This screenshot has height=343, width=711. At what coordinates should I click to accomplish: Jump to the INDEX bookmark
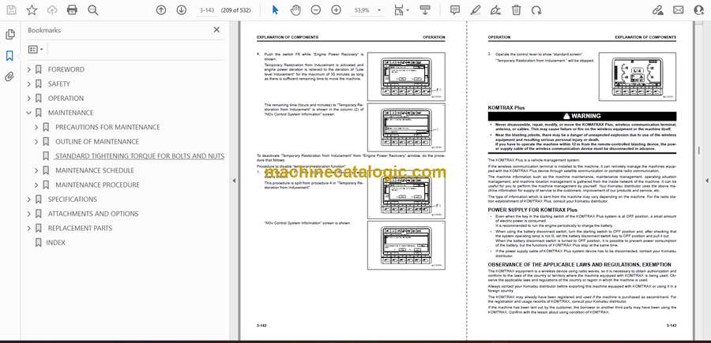[56, 243]
